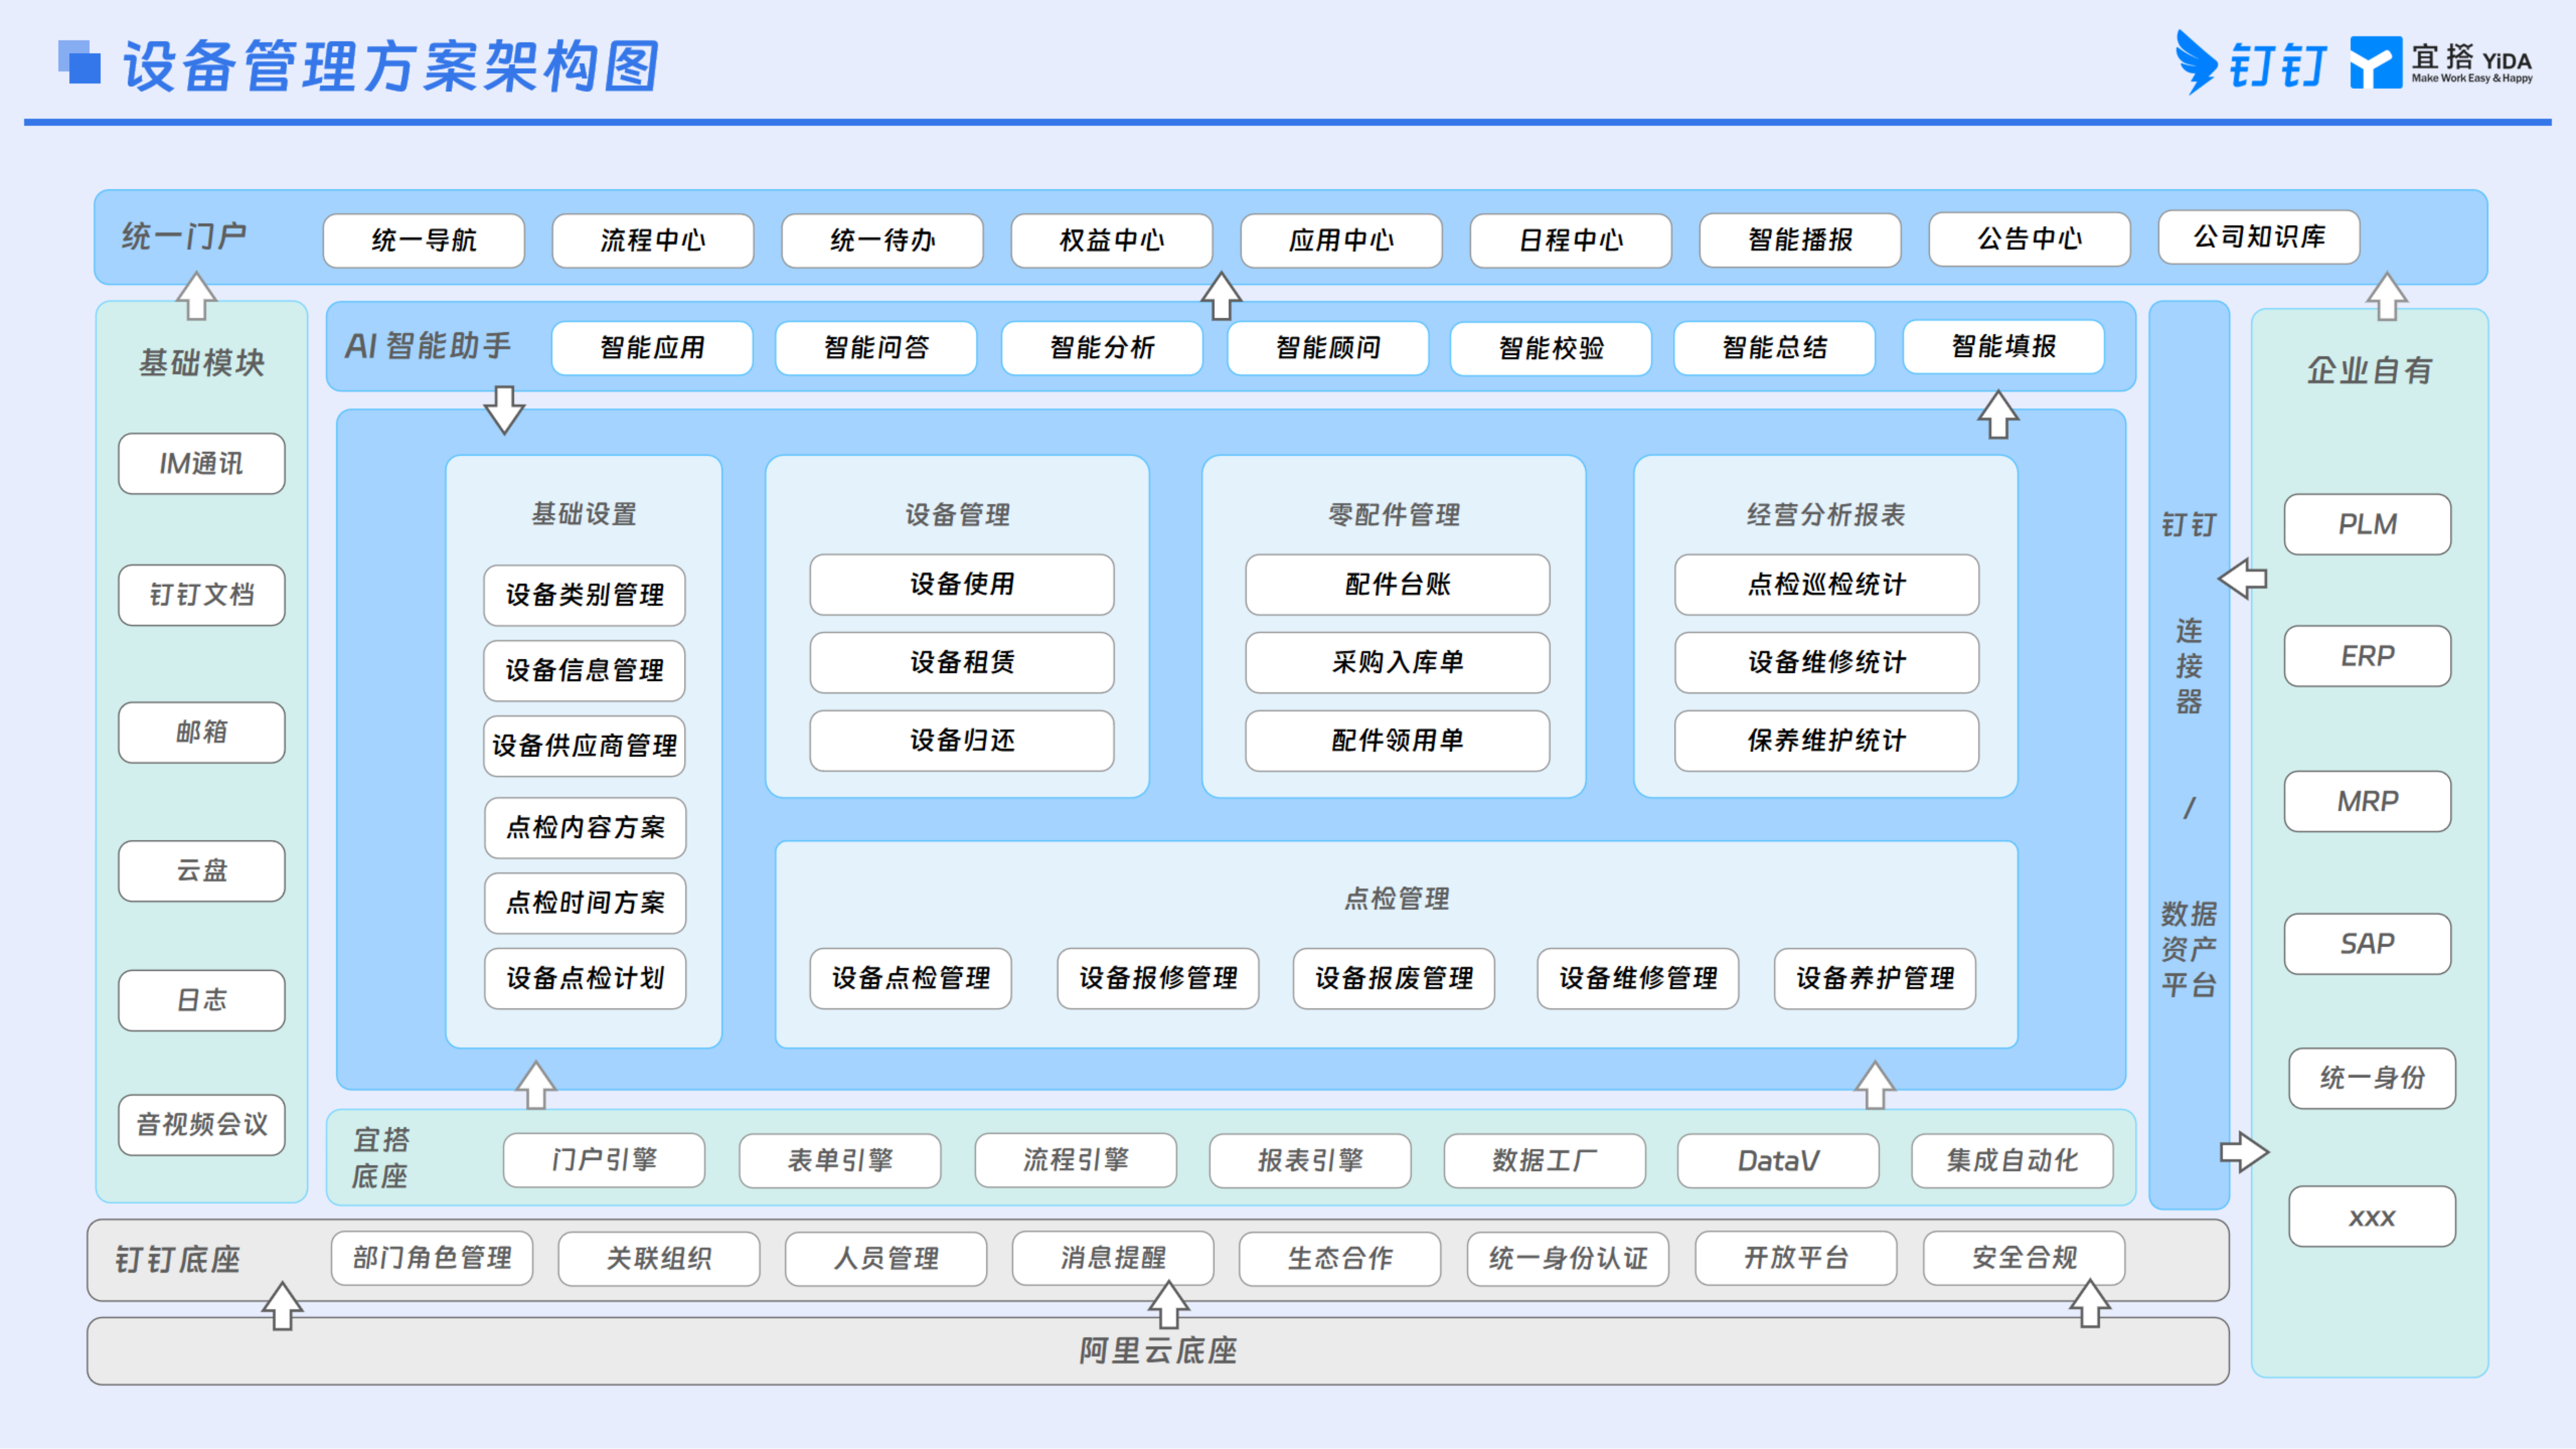The height and width of the screenshot is (1449, 2576).
Task: Click the 统一身份认证 box
Action: tap(1568, 1258)
